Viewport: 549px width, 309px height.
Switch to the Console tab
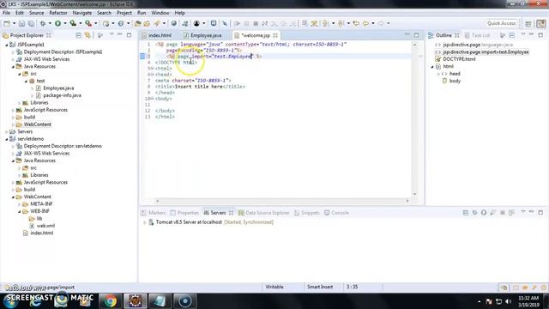(x=336, y=213)
